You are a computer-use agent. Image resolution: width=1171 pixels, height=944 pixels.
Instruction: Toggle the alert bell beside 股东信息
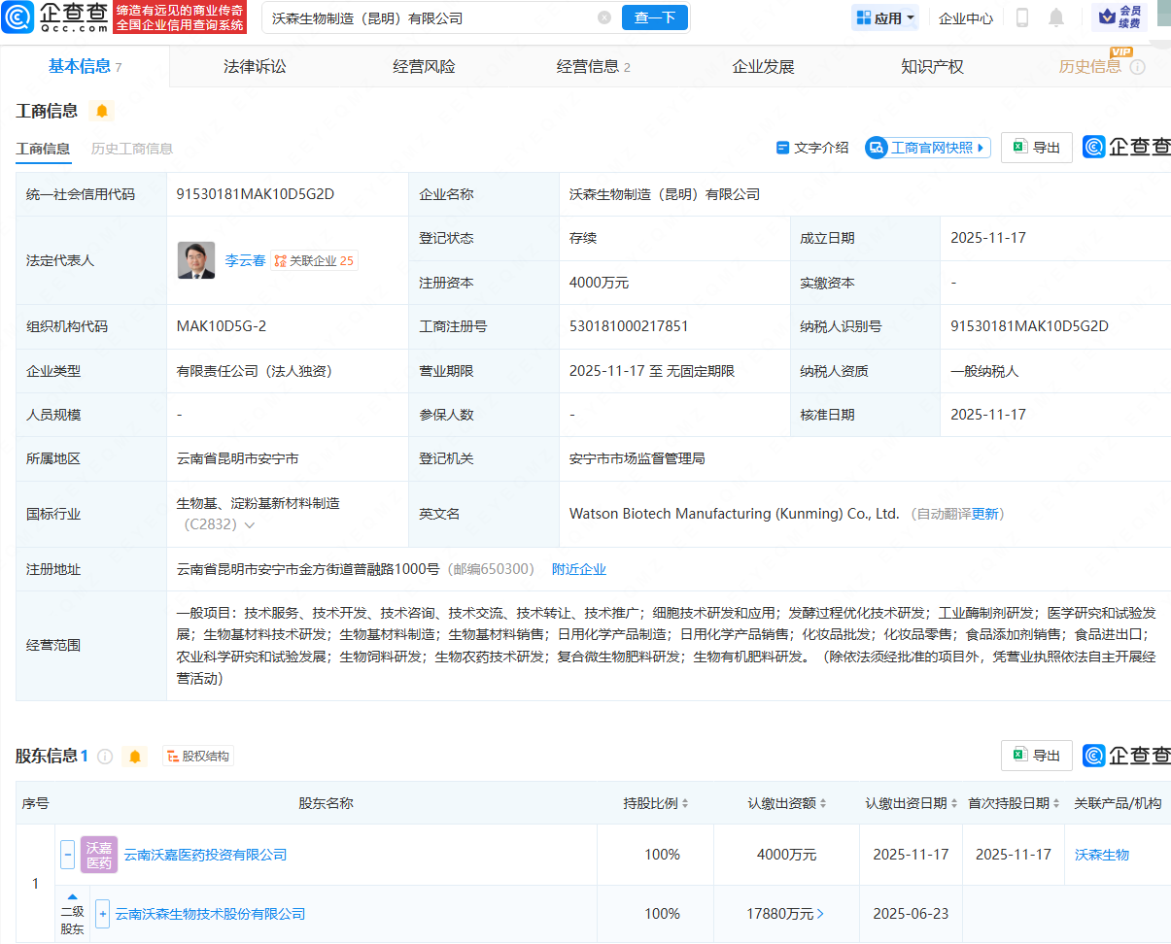[x=135, y=756]
